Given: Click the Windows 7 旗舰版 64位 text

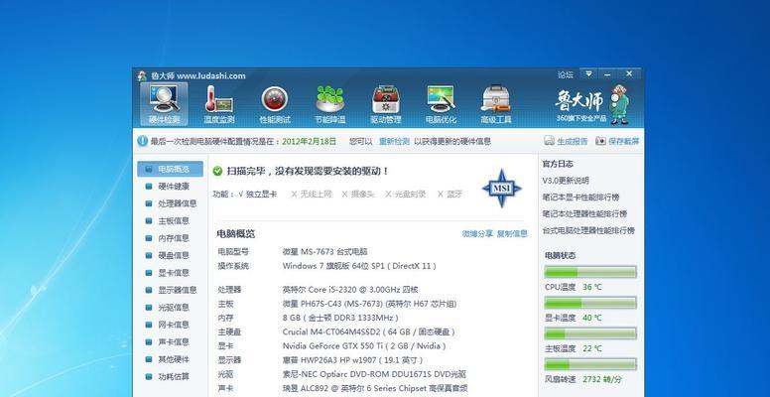Looking at the screenshot, I should 359,266.
